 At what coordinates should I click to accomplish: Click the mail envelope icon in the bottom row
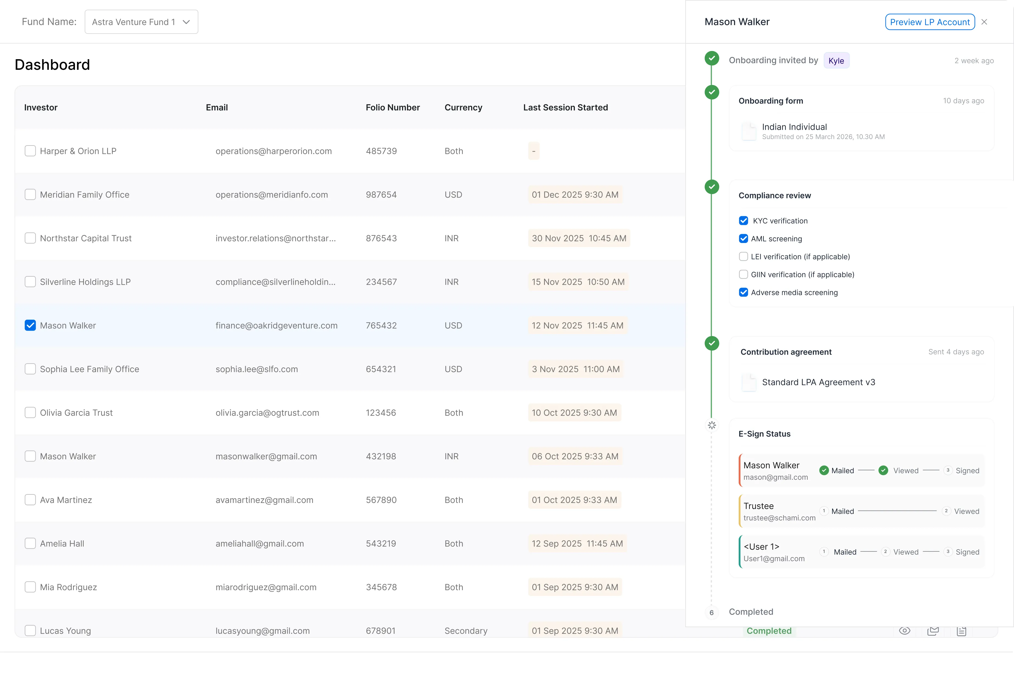point(933,631)
